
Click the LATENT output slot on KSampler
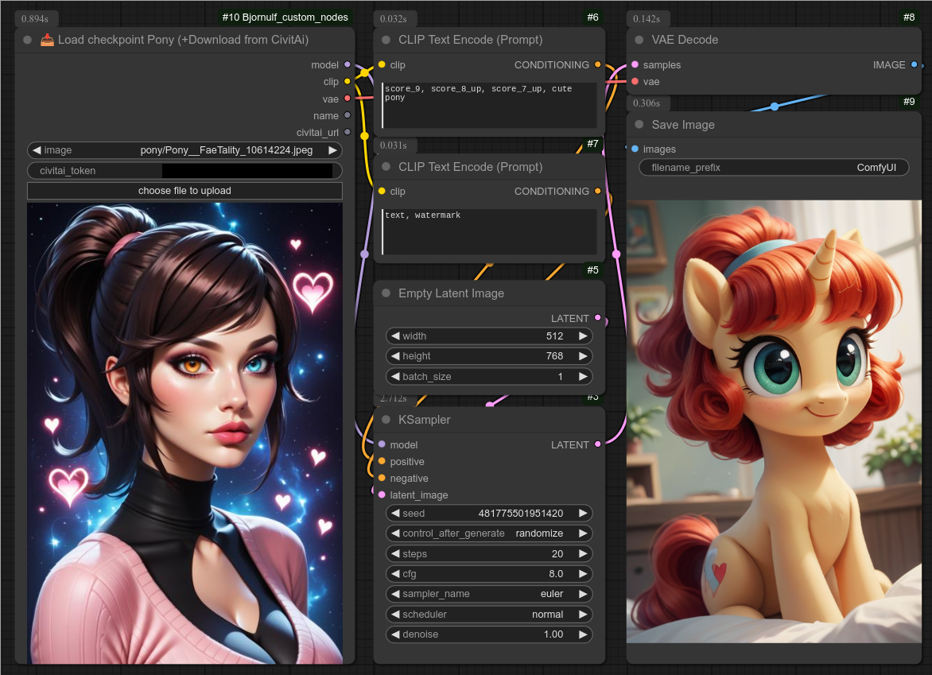click(597, 444)
